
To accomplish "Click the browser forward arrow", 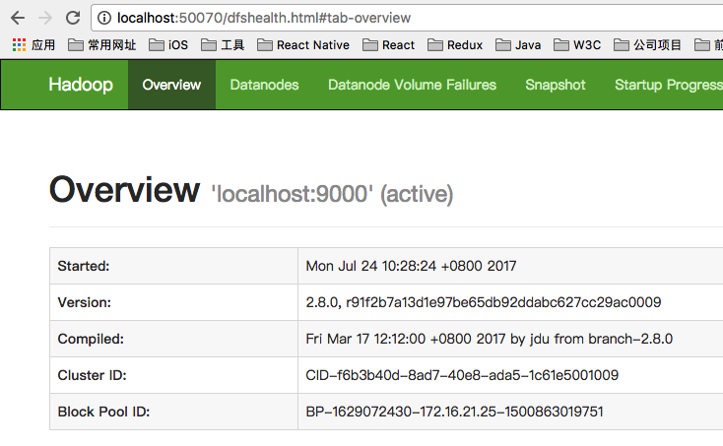I will tap(45, 18).
